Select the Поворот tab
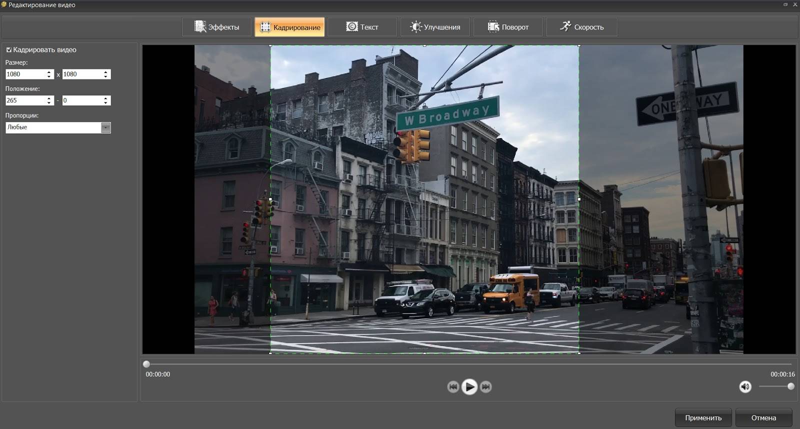The image size is (800, 429). coord(508,27)
